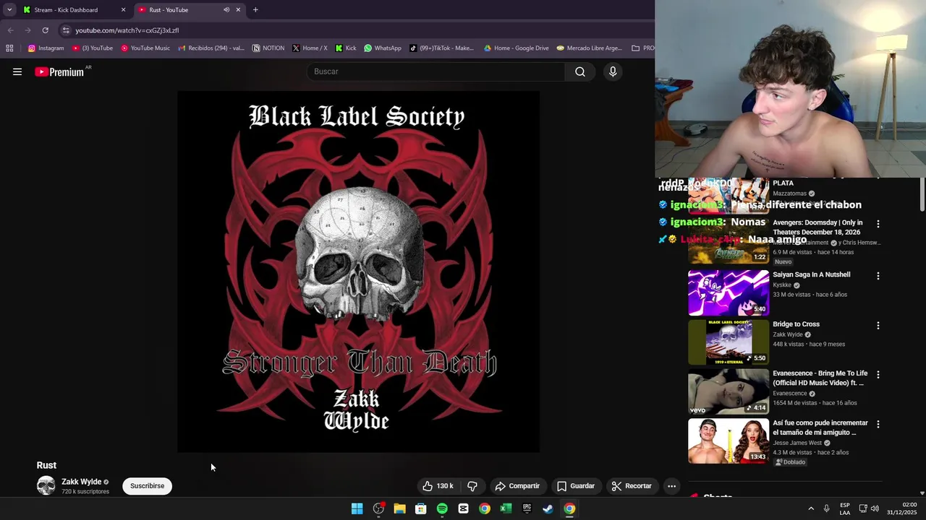The image size is (926, 520).
Task: Open the Windows Start menu
Action: [x=357, y=508]
